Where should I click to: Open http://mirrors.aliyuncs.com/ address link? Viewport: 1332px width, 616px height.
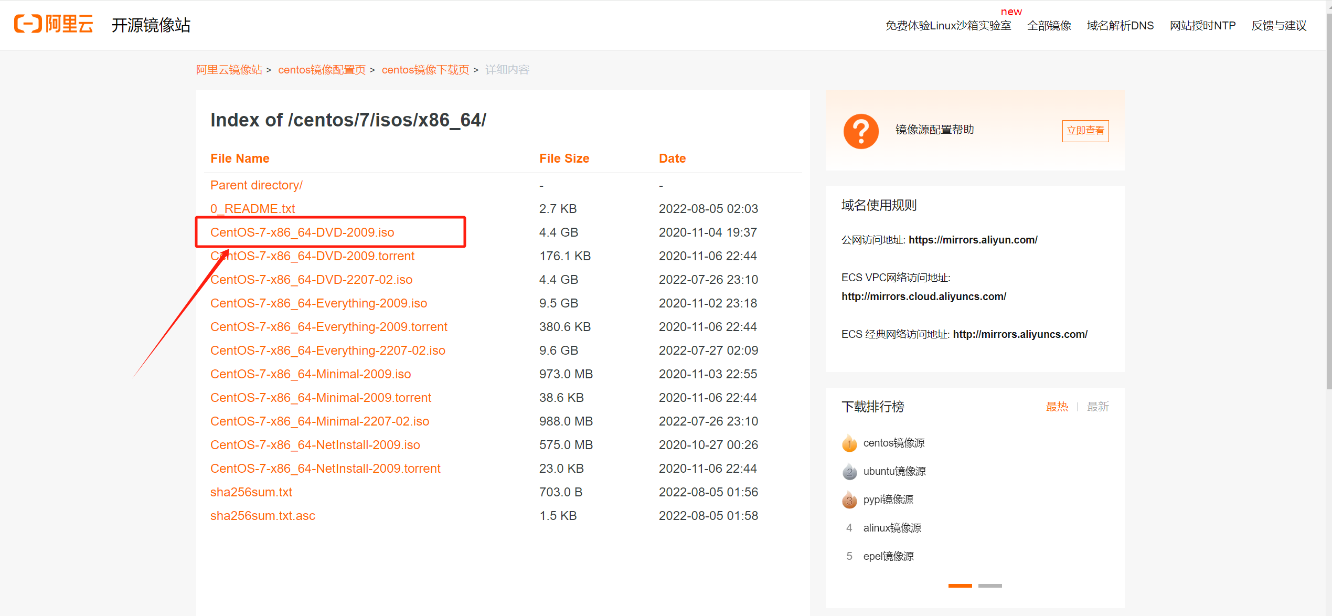point(1020,334)
